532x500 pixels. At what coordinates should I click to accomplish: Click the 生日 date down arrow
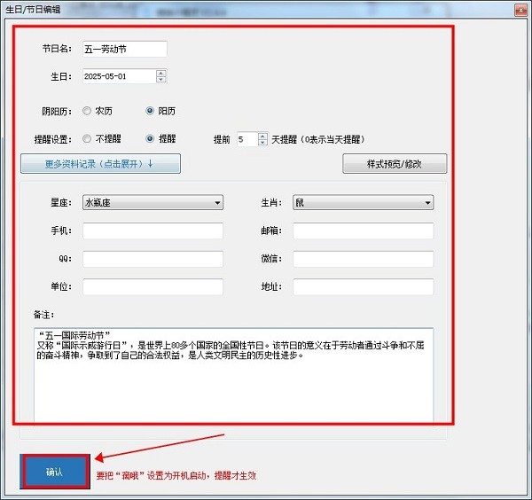point(160,80)
